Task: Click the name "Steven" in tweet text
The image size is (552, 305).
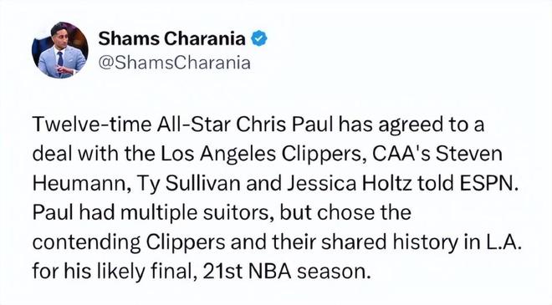Action: click(x=469, y=154)
